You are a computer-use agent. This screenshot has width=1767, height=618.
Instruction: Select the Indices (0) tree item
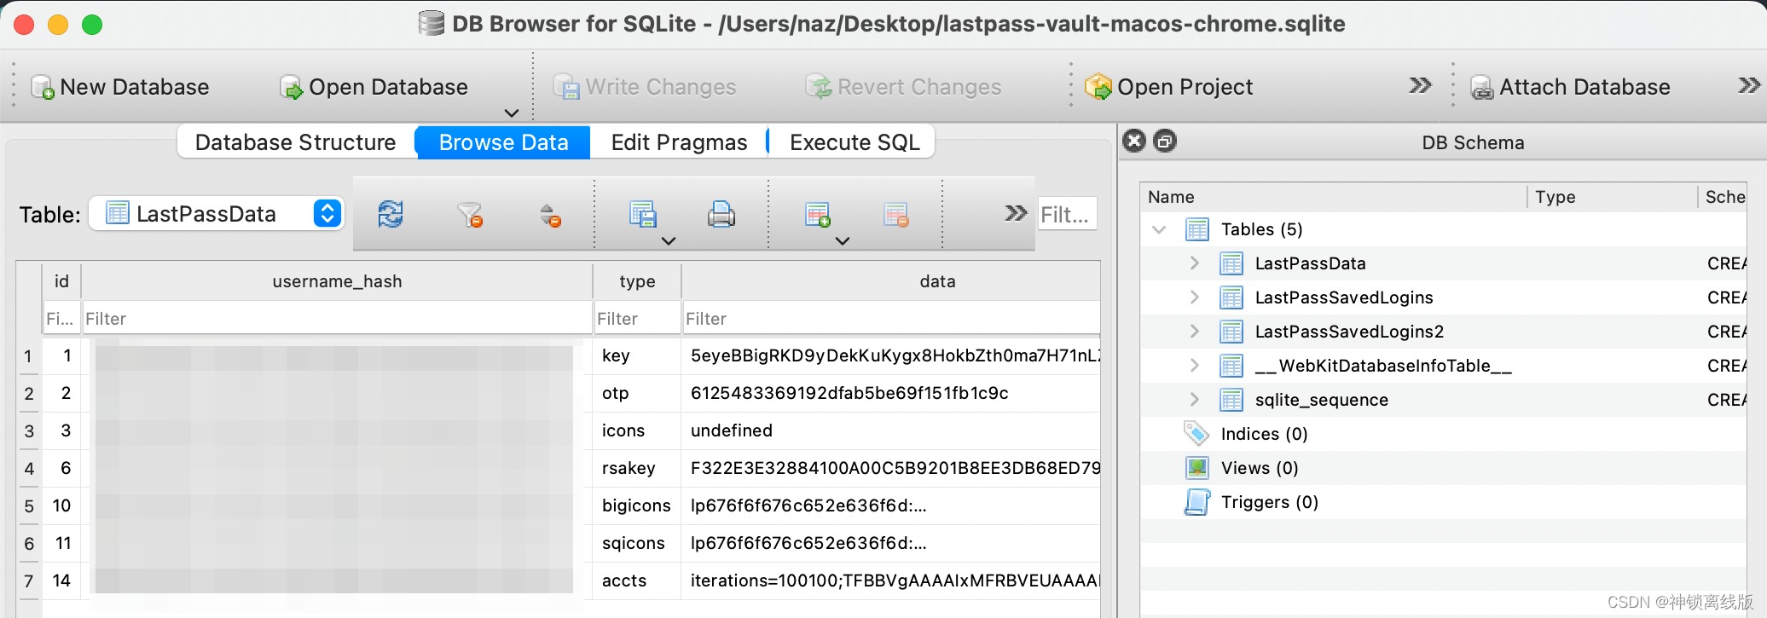pyautogui.click(x=1264, y=434)
